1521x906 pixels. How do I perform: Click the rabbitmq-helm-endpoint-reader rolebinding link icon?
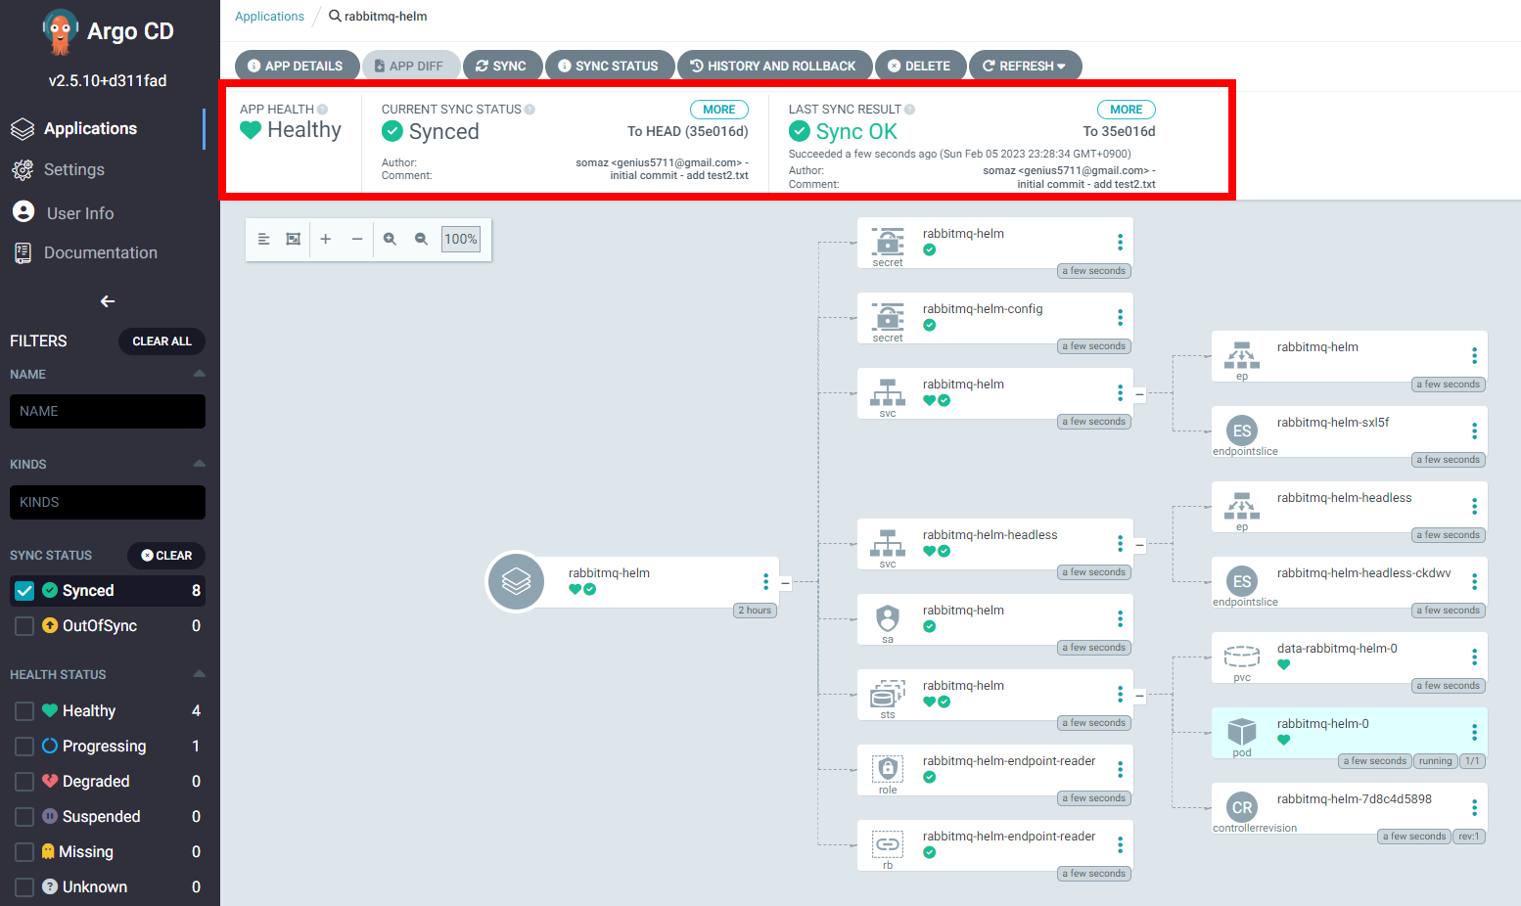coord(888,844)
